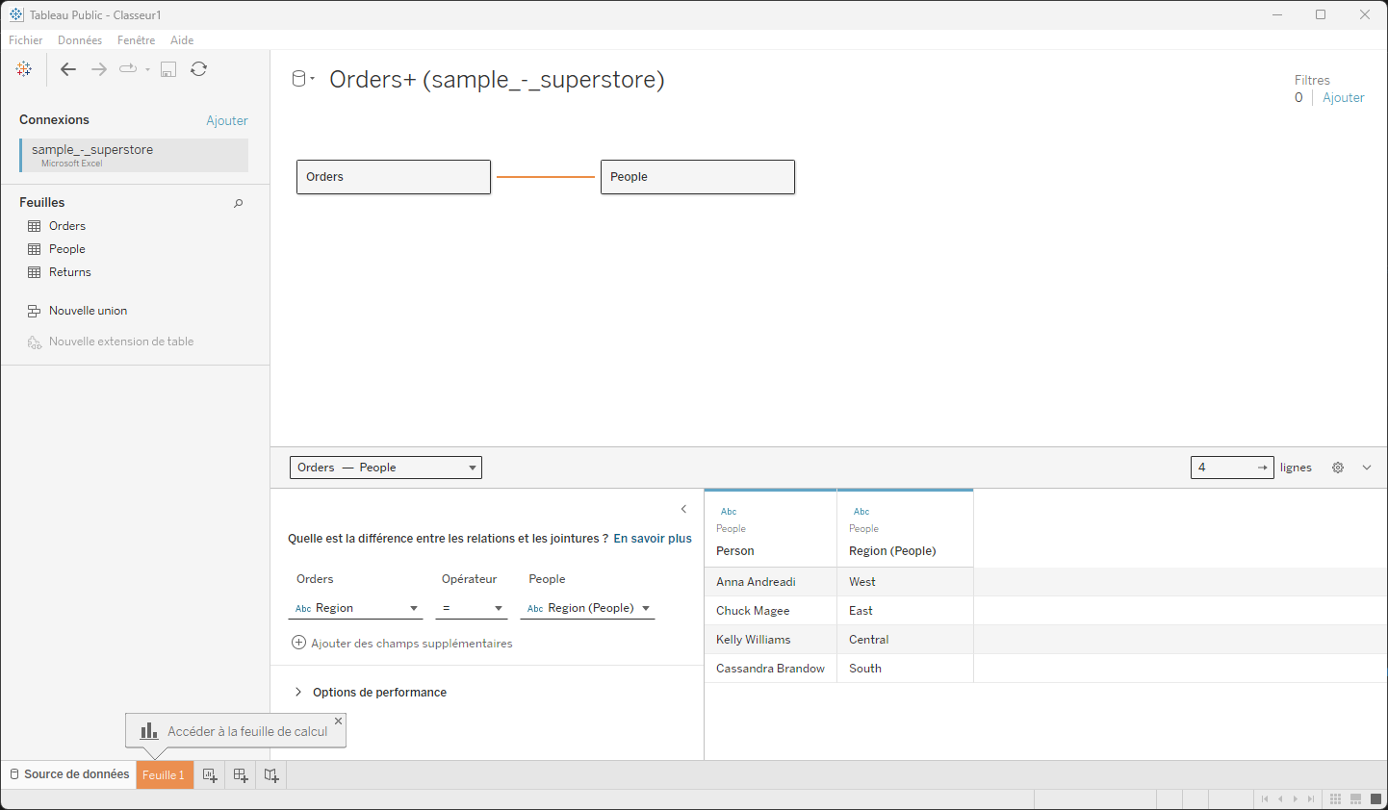1388x810 pixels.
Task: Create a new dashboard icon
Action: click(241, 775)
